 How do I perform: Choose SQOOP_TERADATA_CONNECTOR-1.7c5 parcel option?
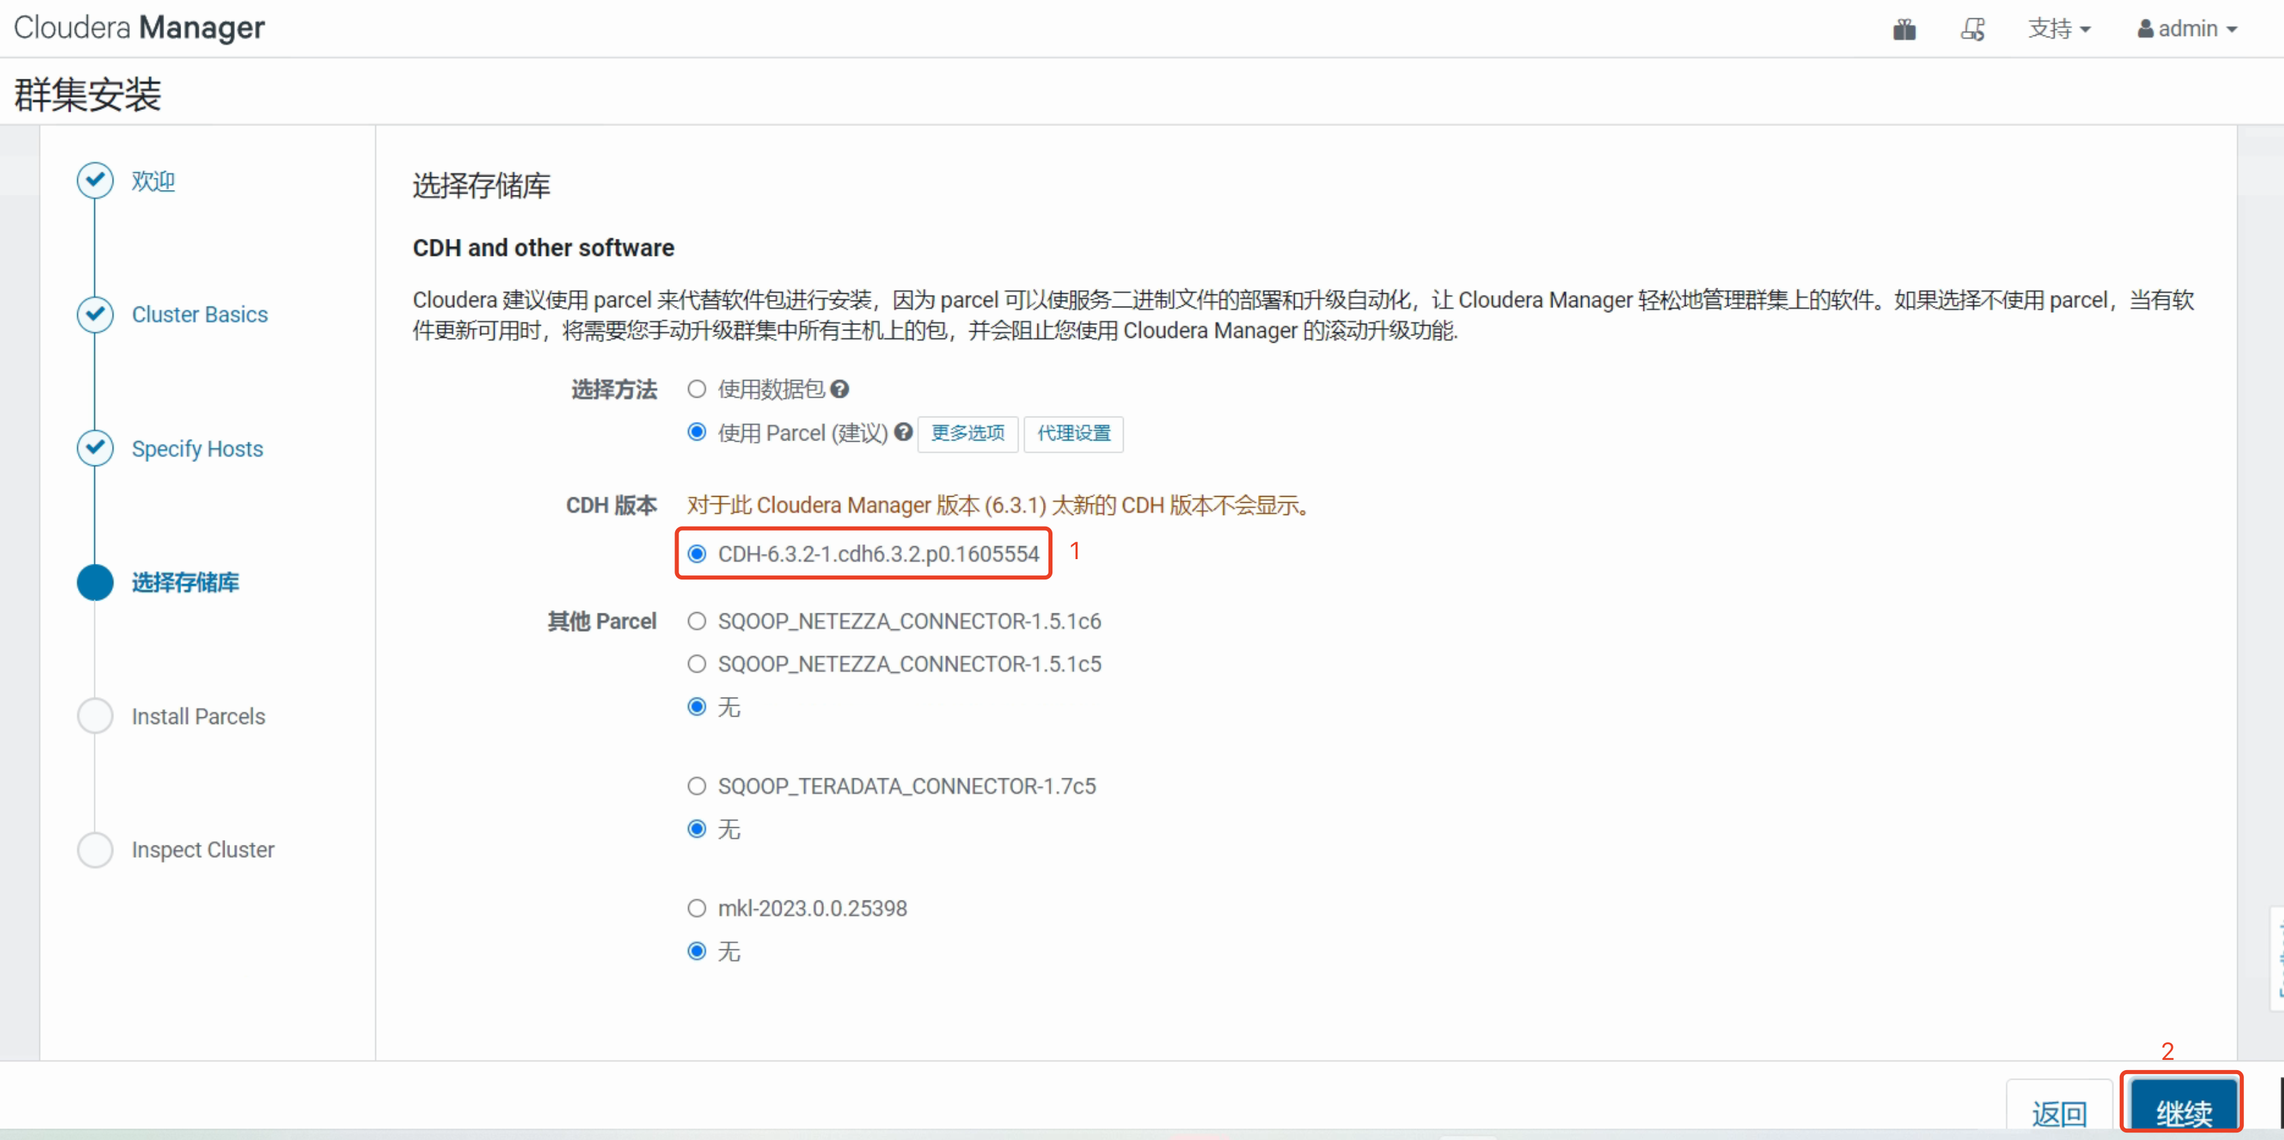[697, 786]
